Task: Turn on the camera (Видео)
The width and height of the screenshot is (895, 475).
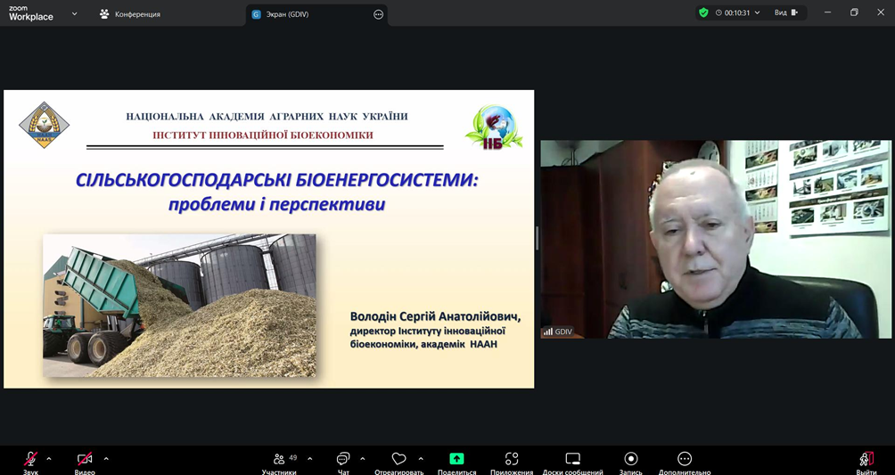Action: (85, 460)
